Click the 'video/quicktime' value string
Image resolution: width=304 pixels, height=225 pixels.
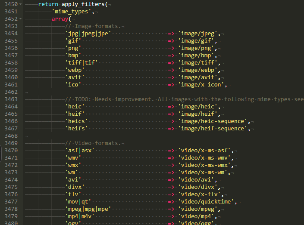[207, 202]
